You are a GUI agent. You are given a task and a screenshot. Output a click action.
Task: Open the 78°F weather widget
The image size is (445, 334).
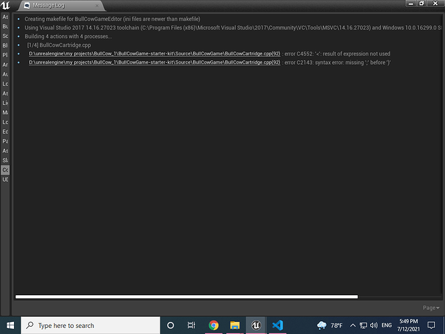tap(330, 325)
